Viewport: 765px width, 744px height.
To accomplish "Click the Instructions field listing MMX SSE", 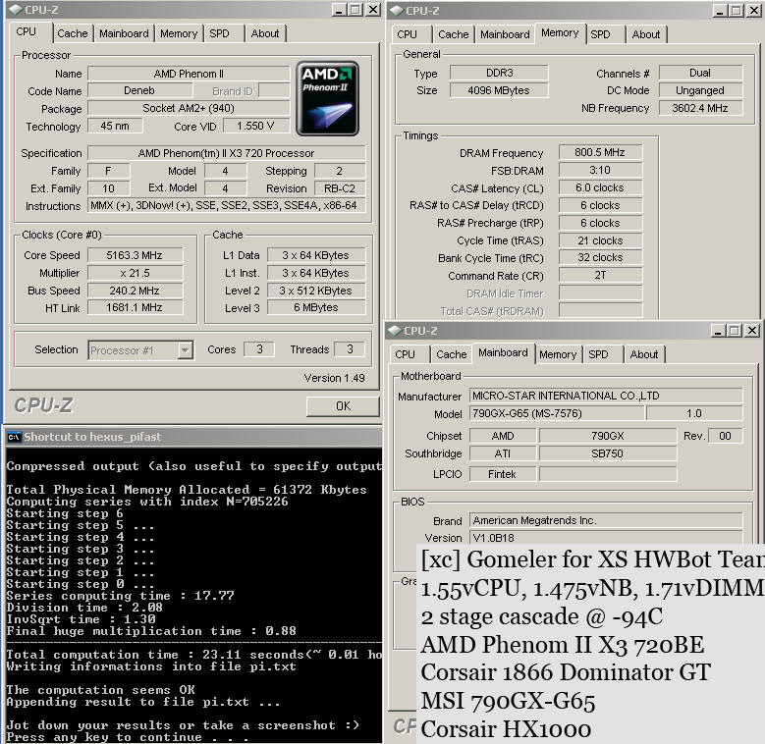I will coord(227,205).
